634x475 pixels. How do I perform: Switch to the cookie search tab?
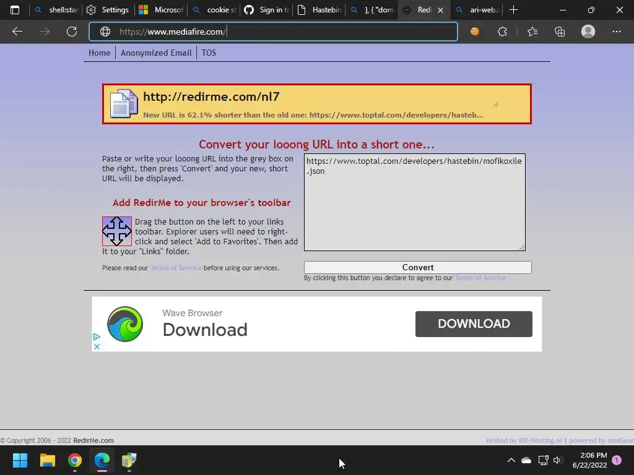(214, 10)
